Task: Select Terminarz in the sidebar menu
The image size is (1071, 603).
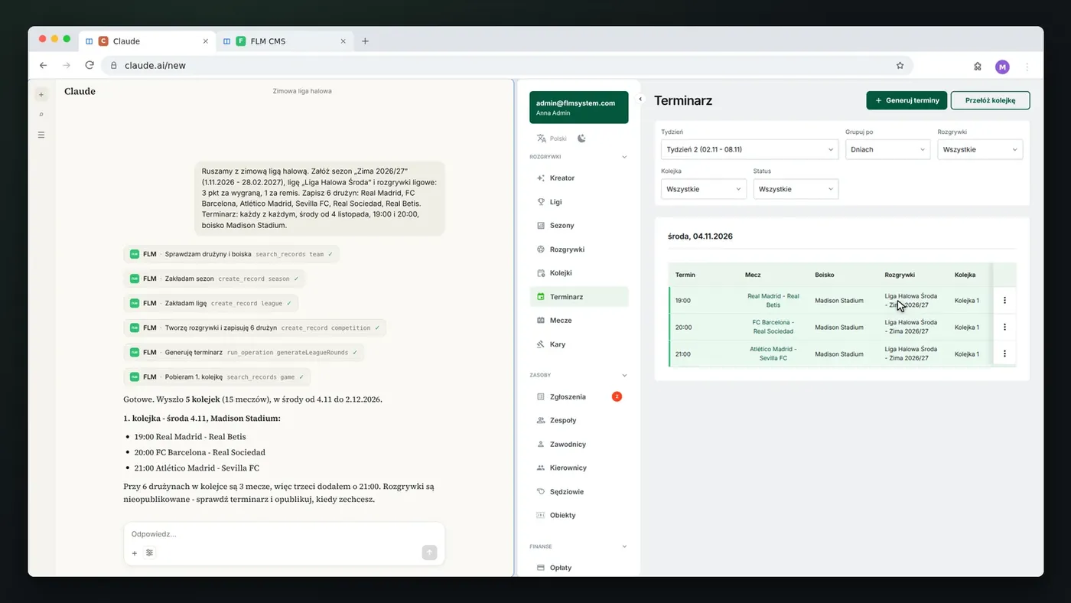Action: [578, 297]
